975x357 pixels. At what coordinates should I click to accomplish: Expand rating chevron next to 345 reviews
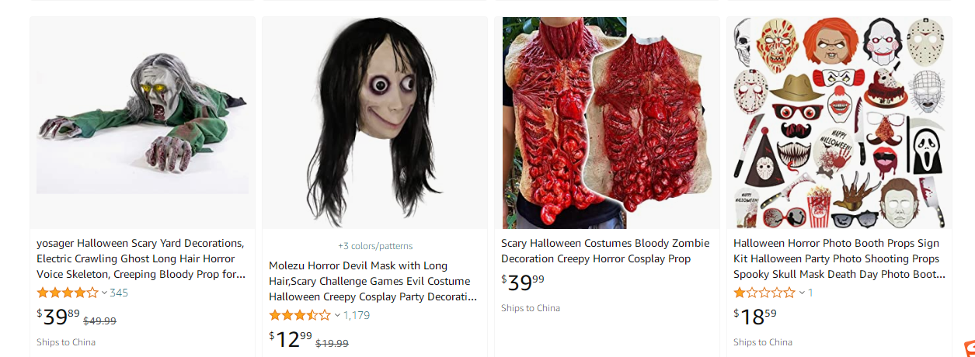tap(104, 293)
